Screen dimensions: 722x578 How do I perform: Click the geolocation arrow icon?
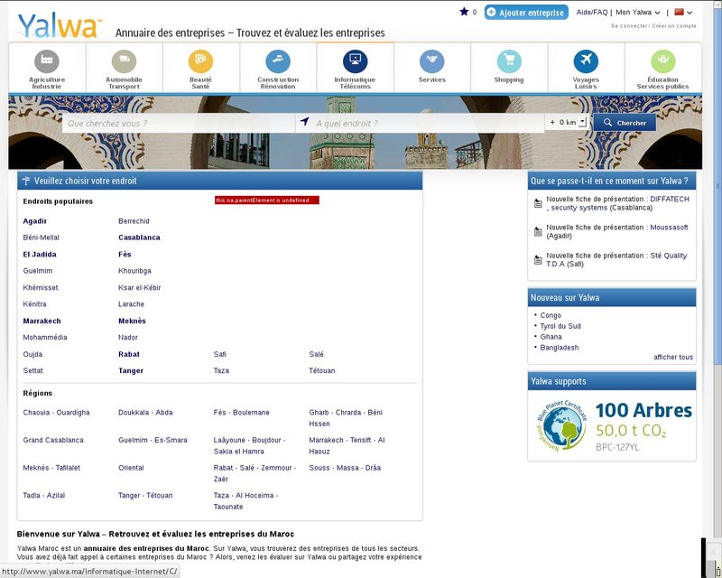tap(304, 122)
